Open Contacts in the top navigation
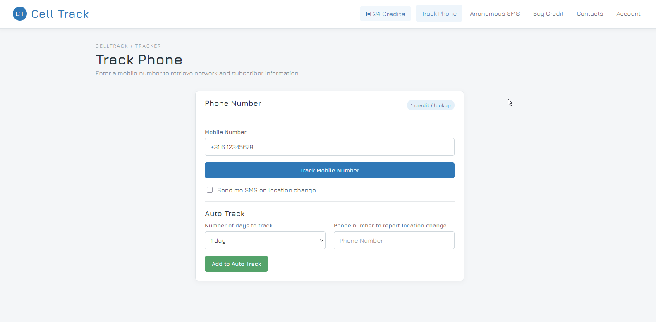 (x=590, y=14)
